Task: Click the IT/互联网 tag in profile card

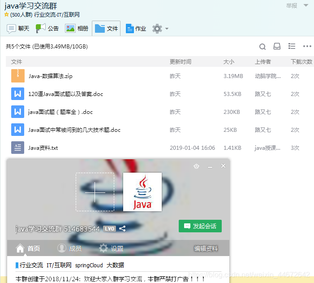Action: coord(59,265)
